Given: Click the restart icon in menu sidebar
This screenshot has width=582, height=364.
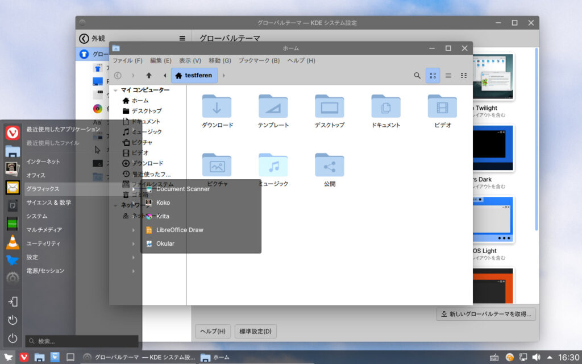Looking at the screenshot, I should click(13, 320).
